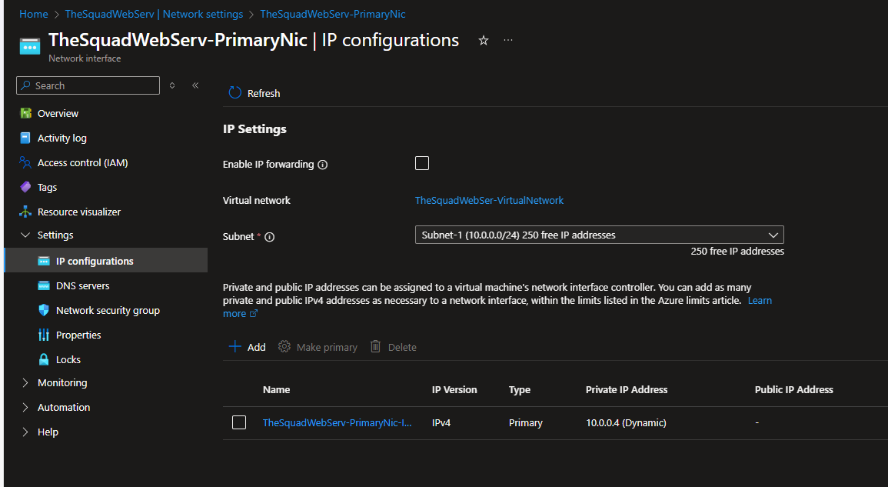Viewport: 888px width, 487px height.
Task: Go to Home breadcrumb link
Action: coord(33,14)
